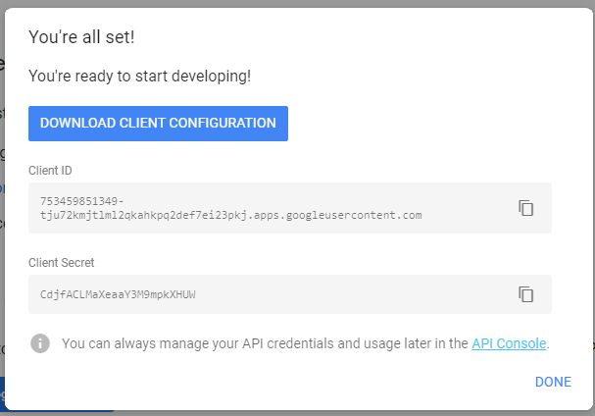Click the 753459851349- line of Client ID
595x416 pixels.
click(x=82, y=201)
